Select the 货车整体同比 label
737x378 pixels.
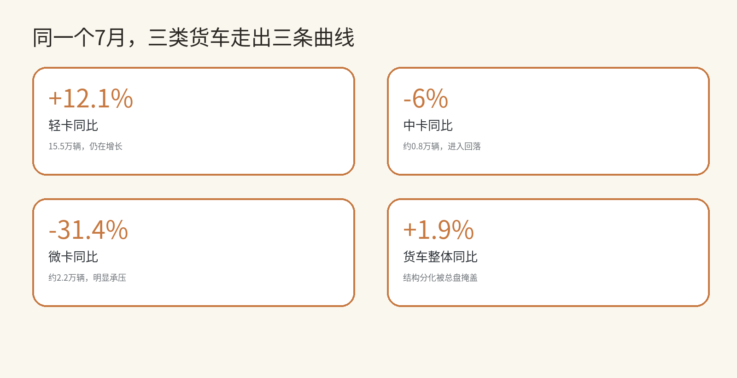point(440,257)
